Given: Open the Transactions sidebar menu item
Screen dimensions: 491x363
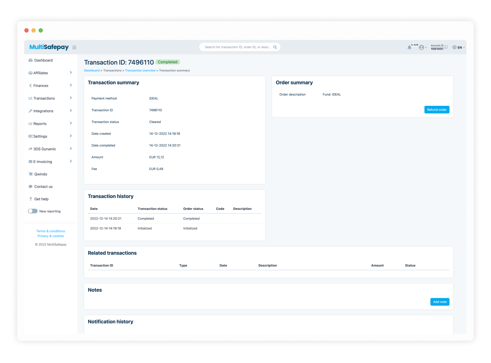Looking at the screenshot, I should click(x=44, y=98).
